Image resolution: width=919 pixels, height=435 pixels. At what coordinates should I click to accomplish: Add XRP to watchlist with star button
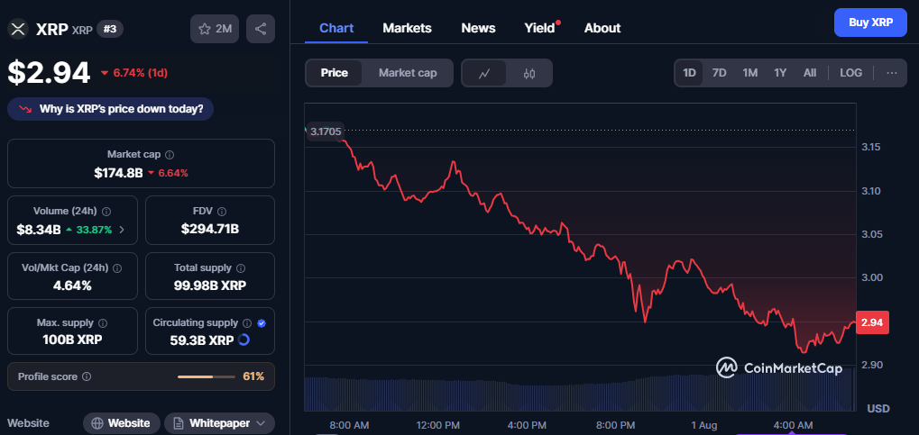coord(215,30)
